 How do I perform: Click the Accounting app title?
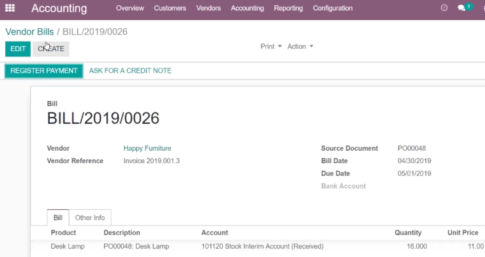tap(59, 9)
